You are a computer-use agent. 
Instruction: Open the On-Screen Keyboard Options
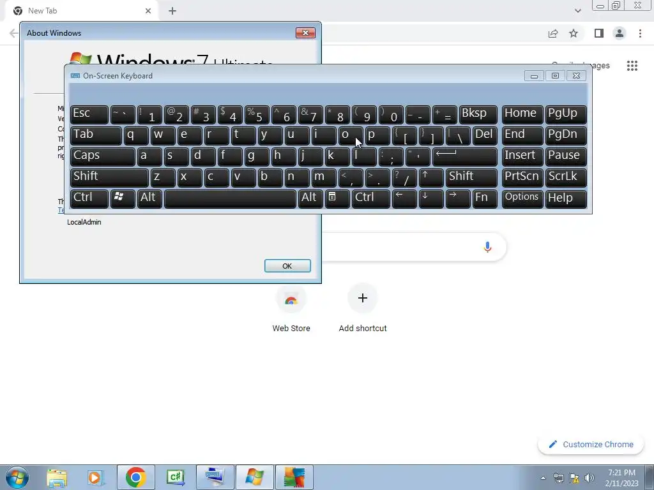tap(522, 198)
